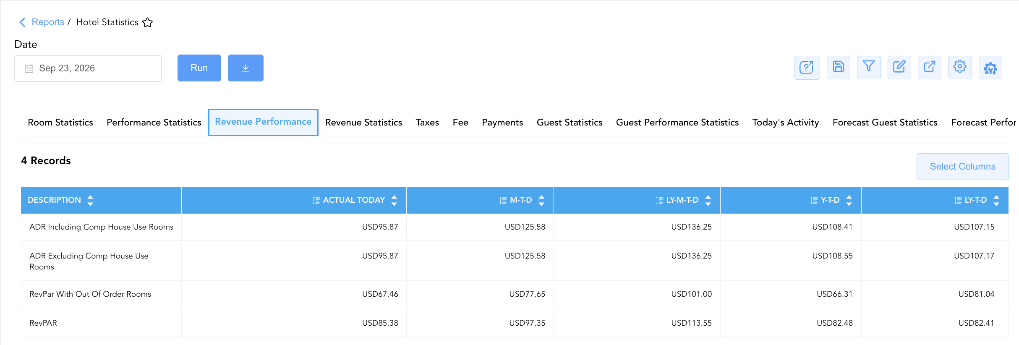Click the gear with wrench icon
Screen dimensions: 1019x345
tap(990, 68)
